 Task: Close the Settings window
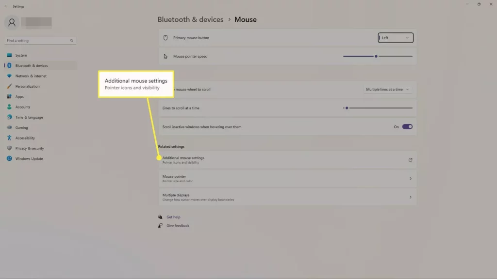click(491, 4)
